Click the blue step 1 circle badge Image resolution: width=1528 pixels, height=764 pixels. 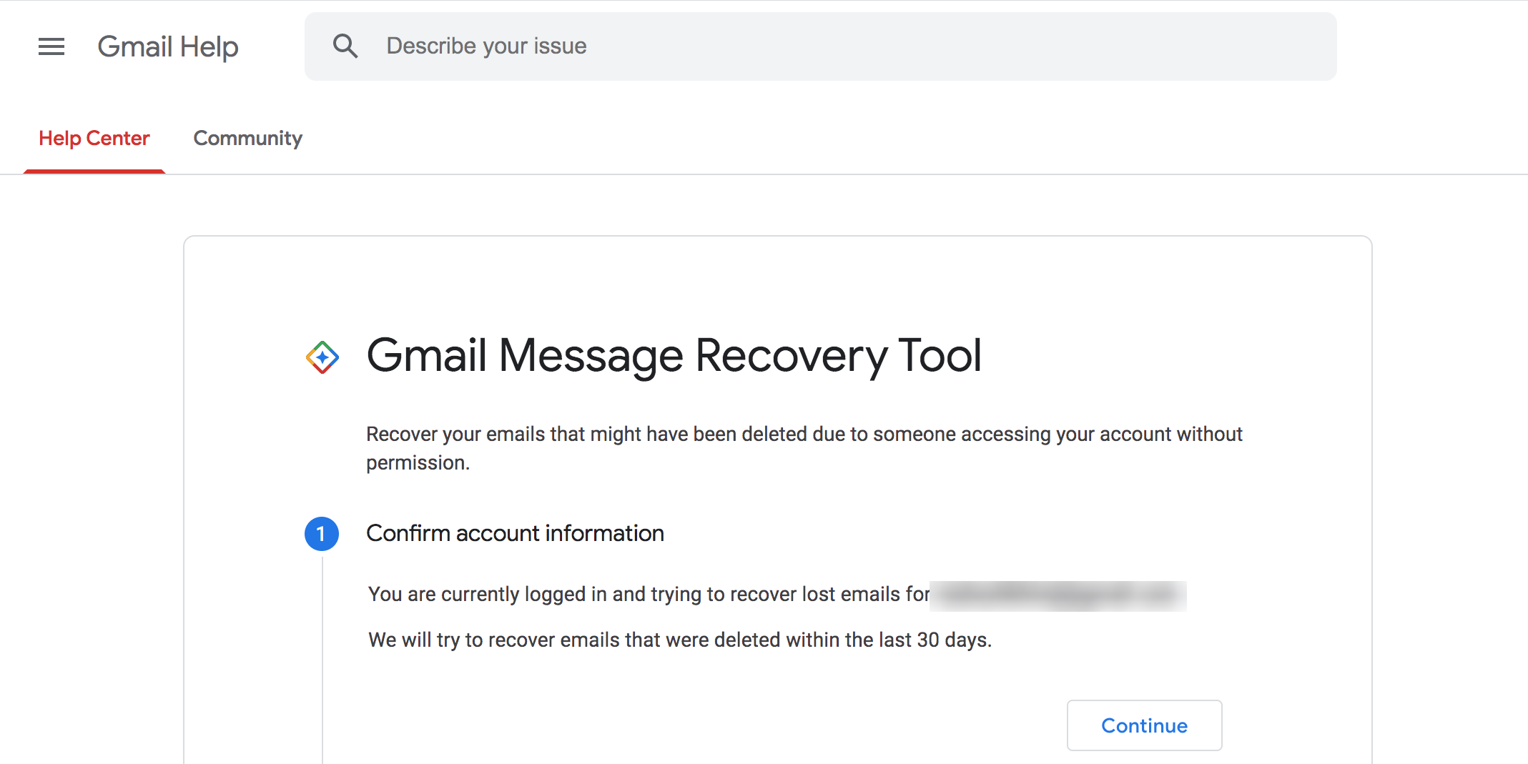click(321, 533)
